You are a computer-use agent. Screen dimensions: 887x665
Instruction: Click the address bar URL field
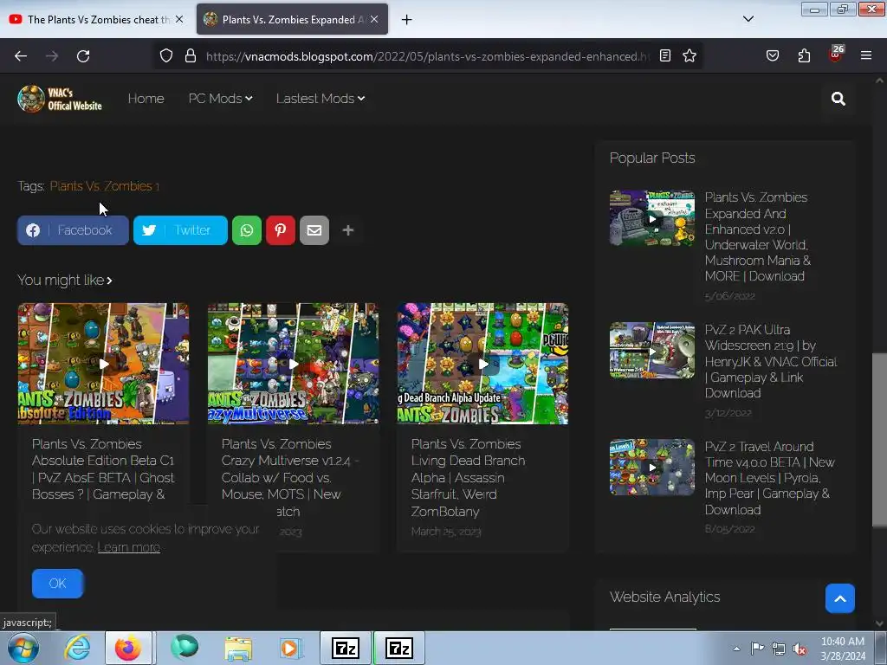427,56
